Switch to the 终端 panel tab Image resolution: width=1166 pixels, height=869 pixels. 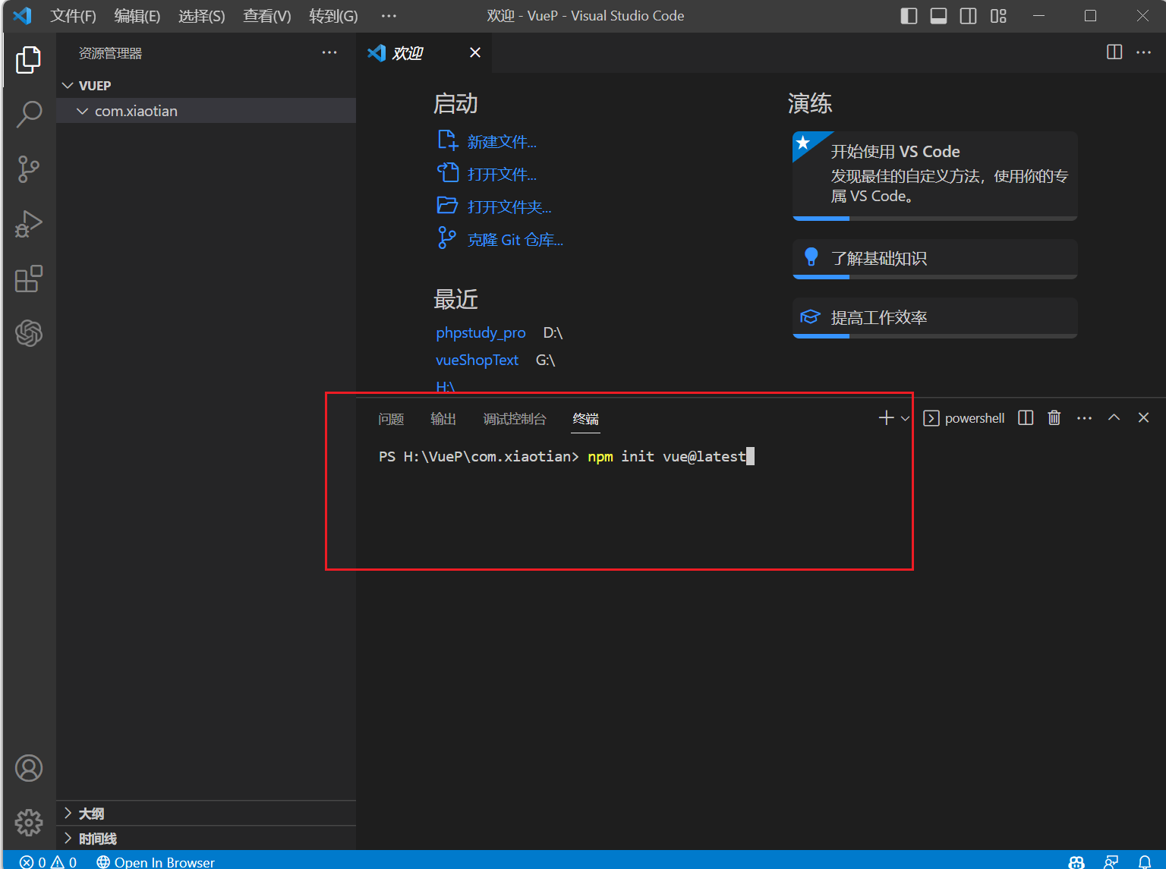click(x=586, y=419)
